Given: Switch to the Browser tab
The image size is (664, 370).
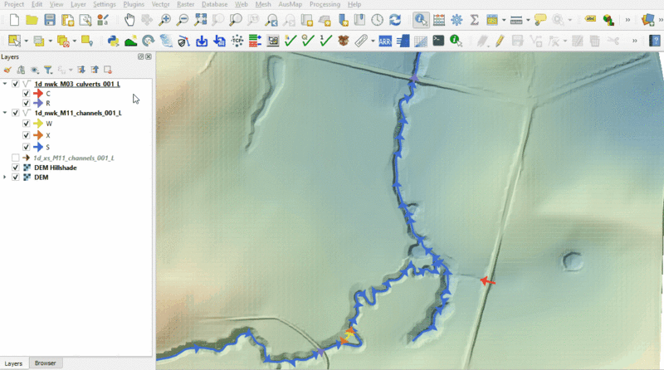Looking at the screenshot, I should point(46,363).
